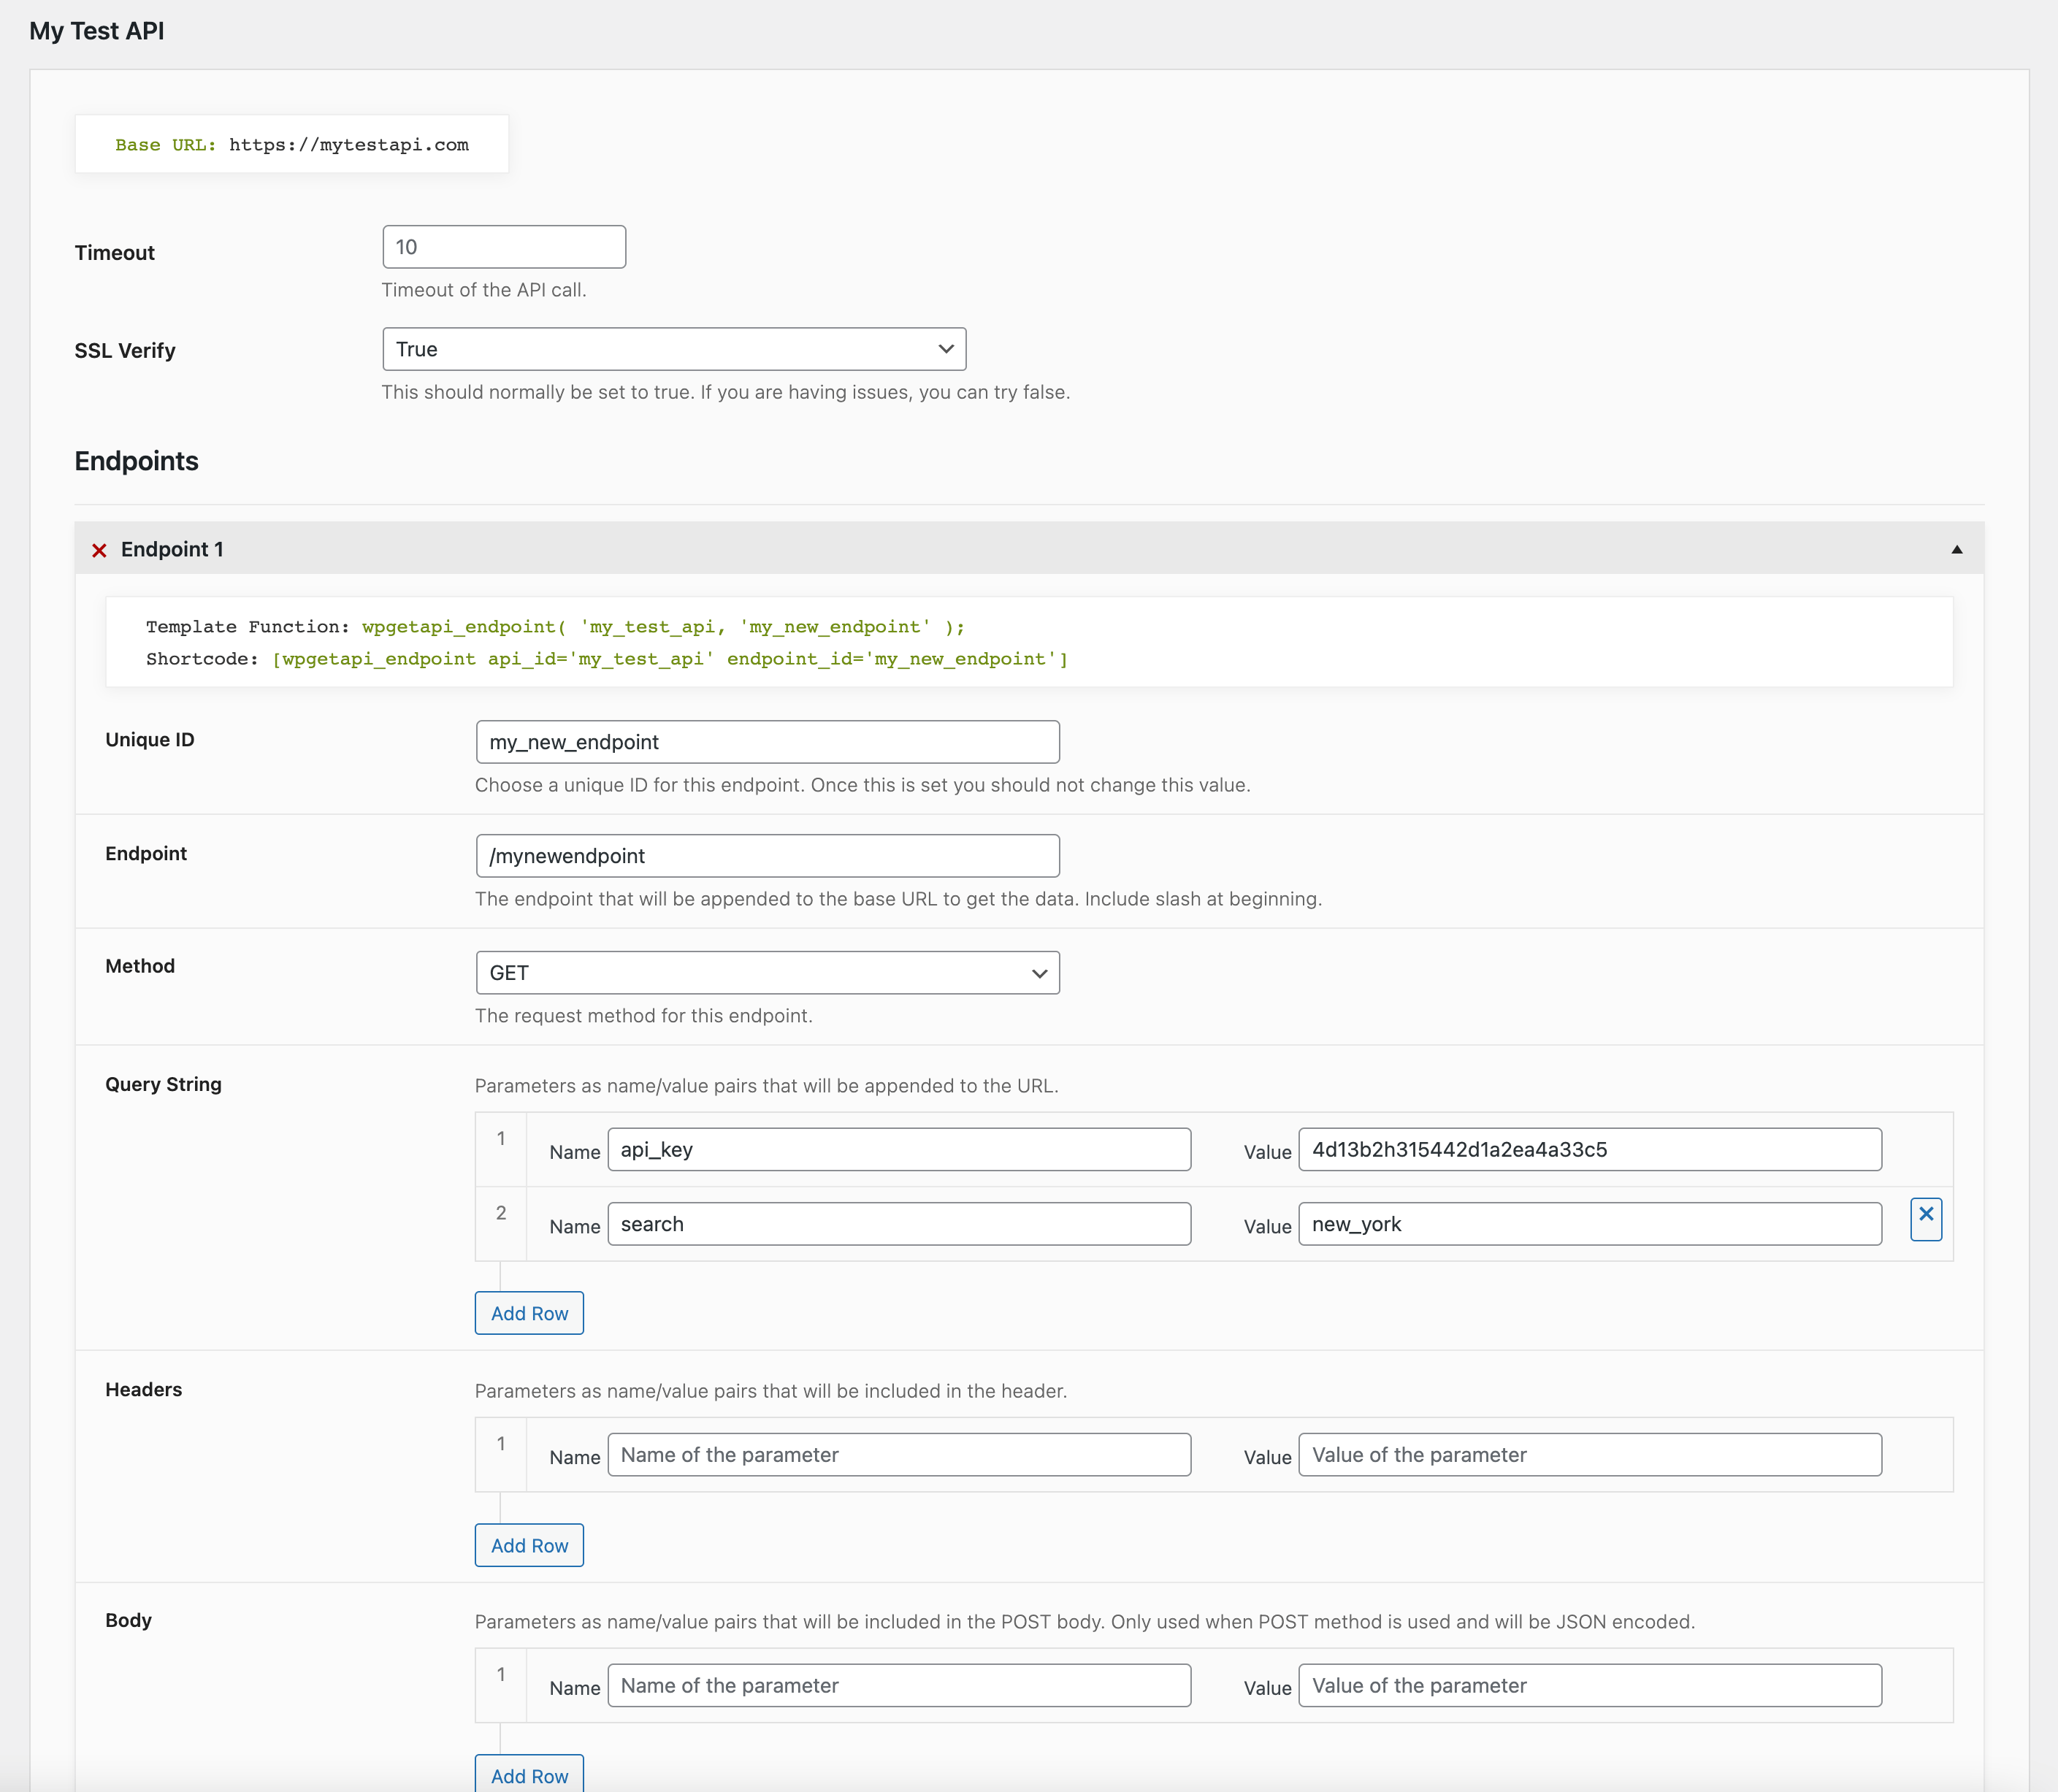Click the Endpoints section heading
This screenshot has height=1792, width=2058.
click(137, 461)
